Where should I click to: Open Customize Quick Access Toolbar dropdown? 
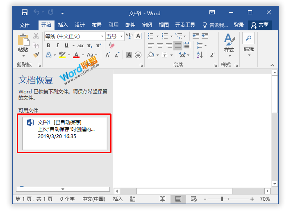pyautogui.click(x=63, y=13)
